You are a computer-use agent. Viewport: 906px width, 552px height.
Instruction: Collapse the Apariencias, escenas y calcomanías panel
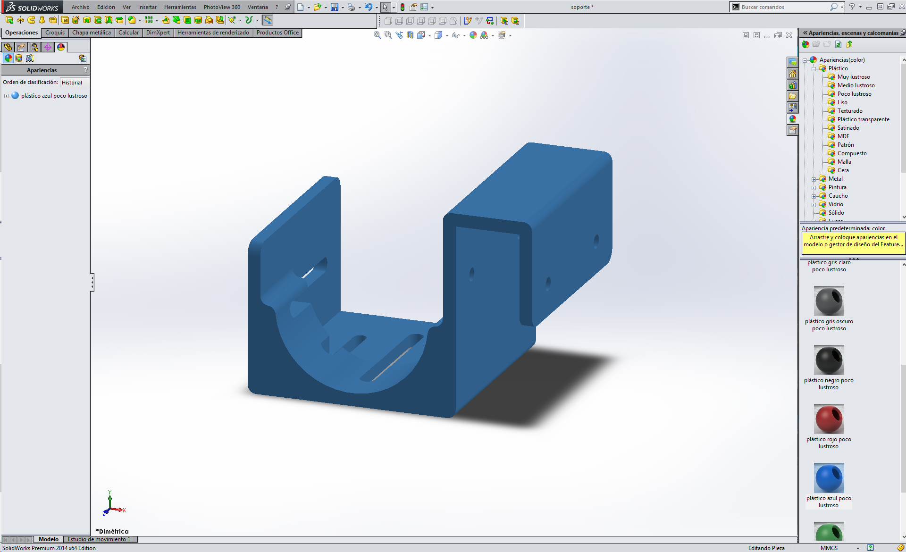click(x=805, y=33)
